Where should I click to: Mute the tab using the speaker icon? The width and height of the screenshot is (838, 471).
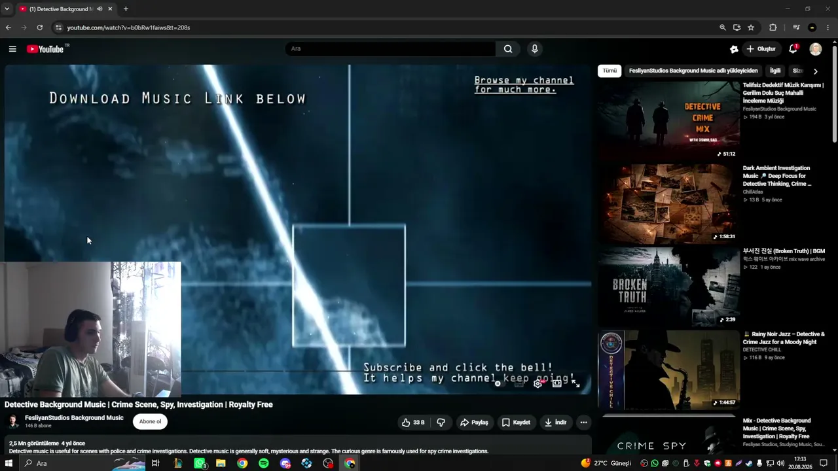(100, 9)
